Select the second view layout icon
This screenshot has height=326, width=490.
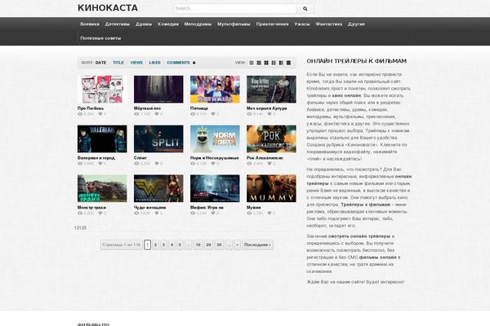[259, 63]
